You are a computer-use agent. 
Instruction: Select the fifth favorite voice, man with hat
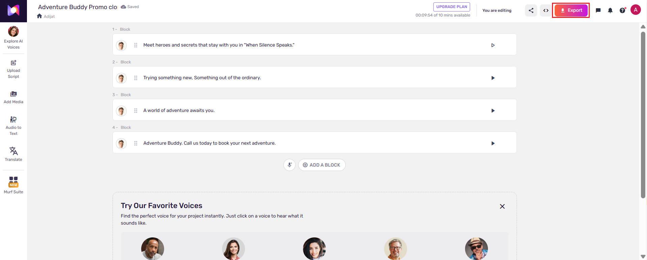[x=476, y=249]
